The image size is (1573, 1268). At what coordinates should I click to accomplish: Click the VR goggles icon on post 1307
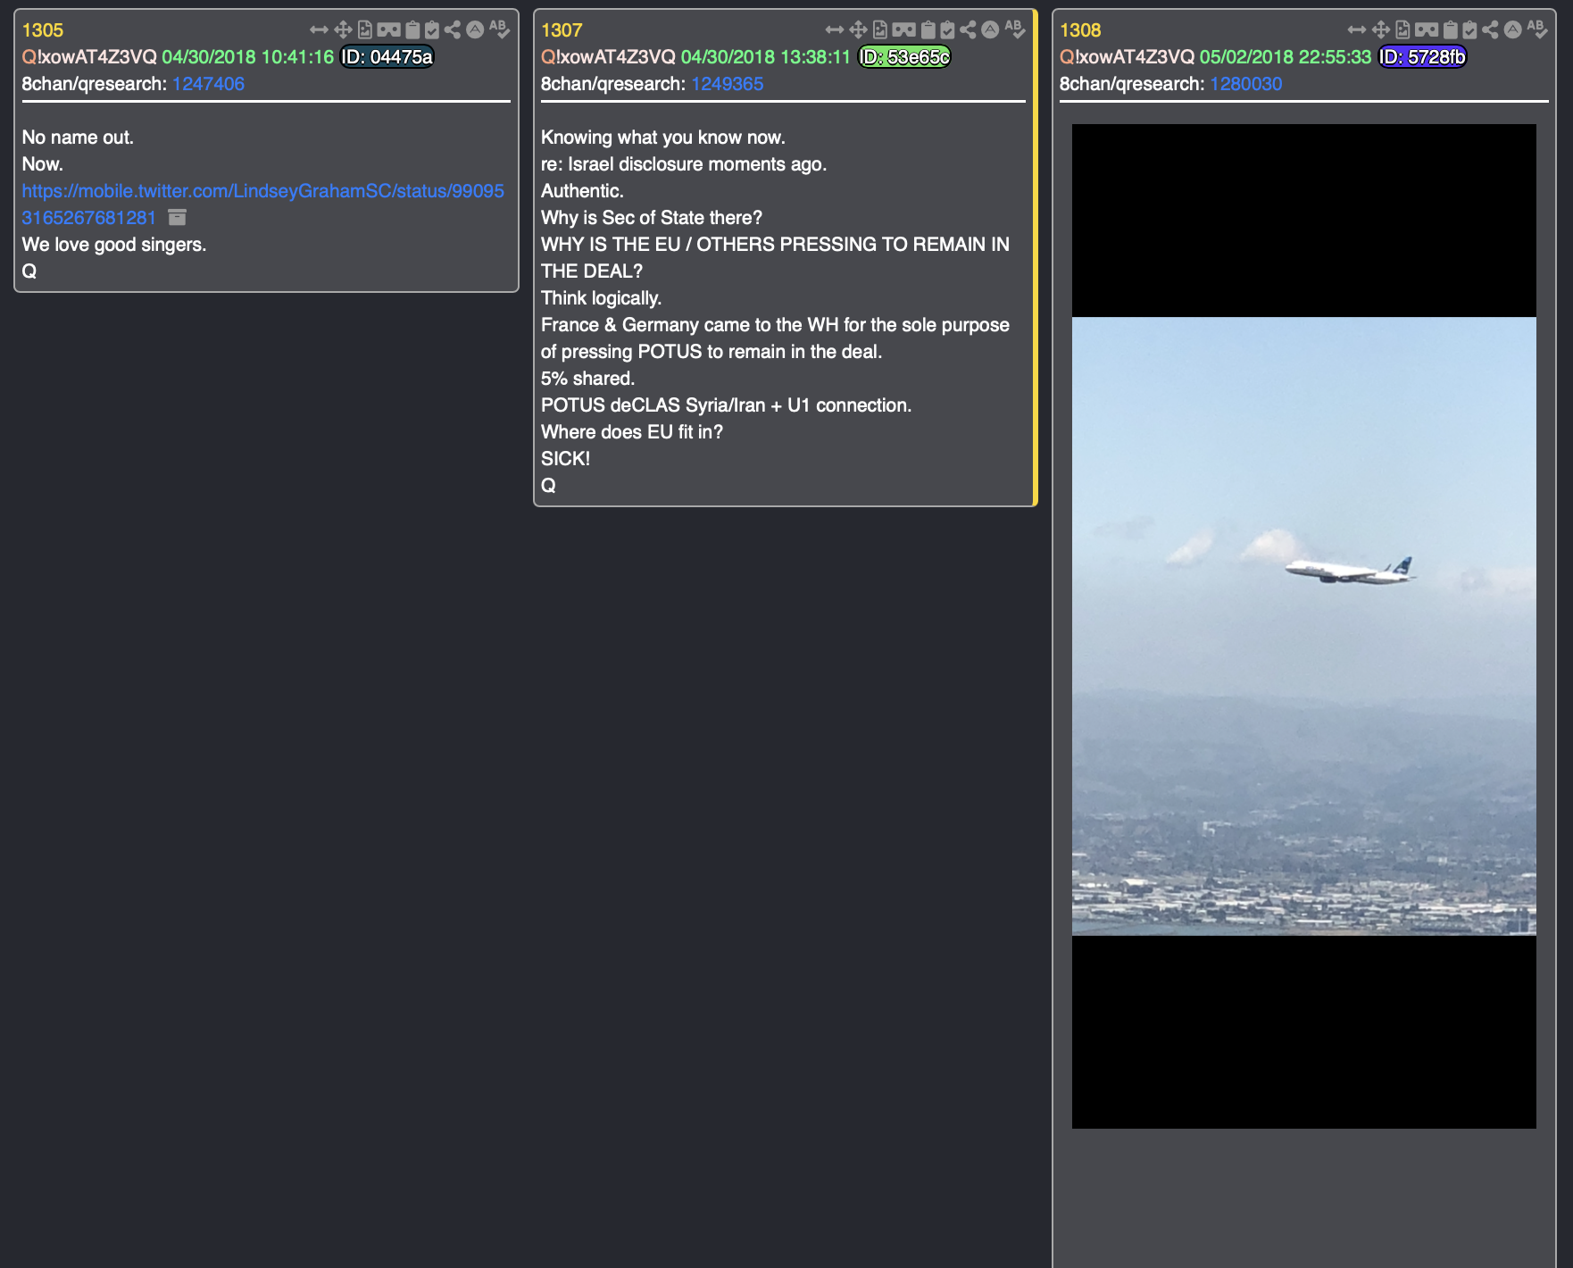[x=903, y=29]
